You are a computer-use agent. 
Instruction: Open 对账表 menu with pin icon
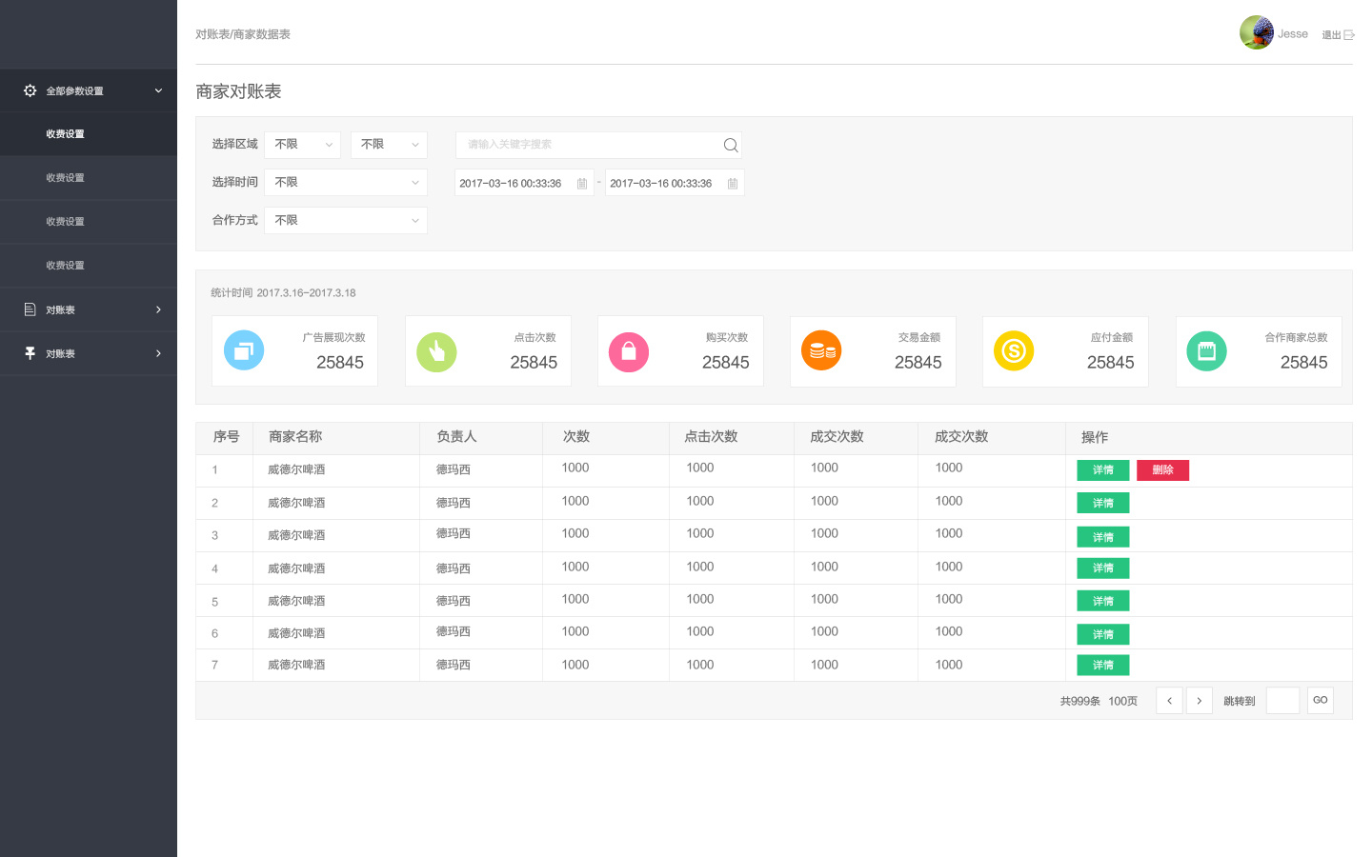pyautogui.click(x=89, y=353)
